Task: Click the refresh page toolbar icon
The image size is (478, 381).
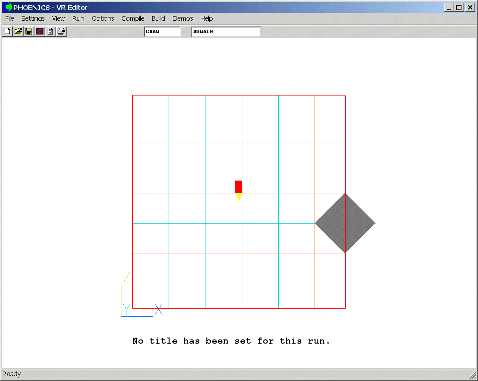Action: [51, 32]
